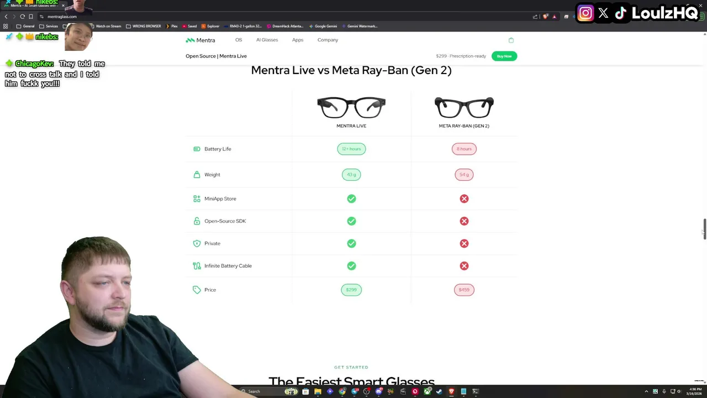Click the "$299" price pill

tap(351, 290)
